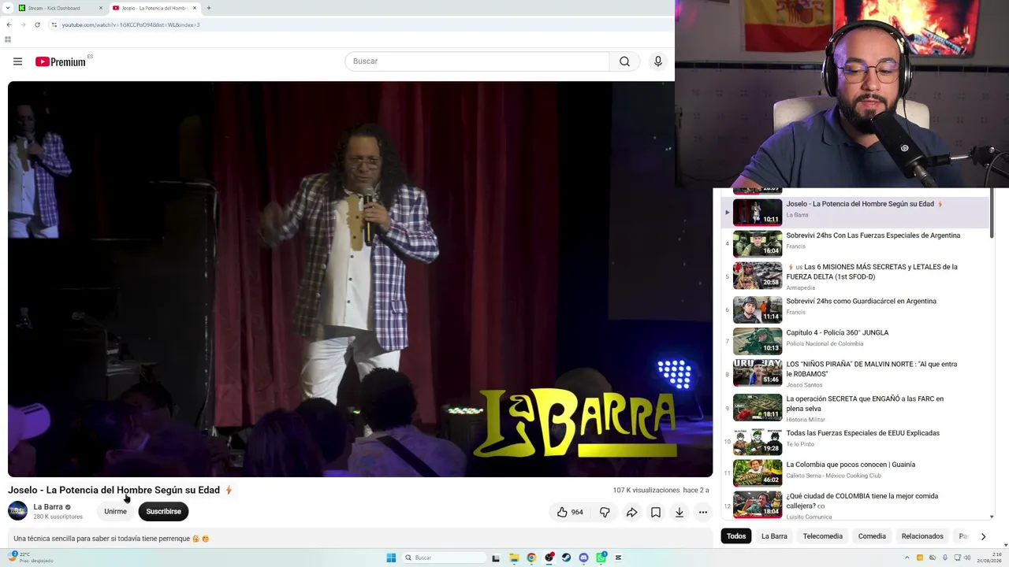Like the video with thumbs up
1009x567 pixels.
570,512
